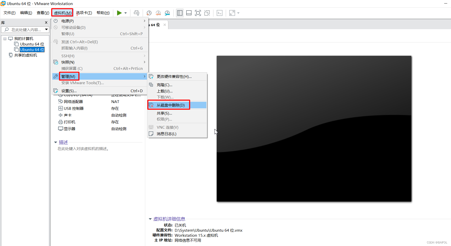The image size is (451, 246).
Task: Click 共享(S)... menu item
Action: tap(177, 113)
